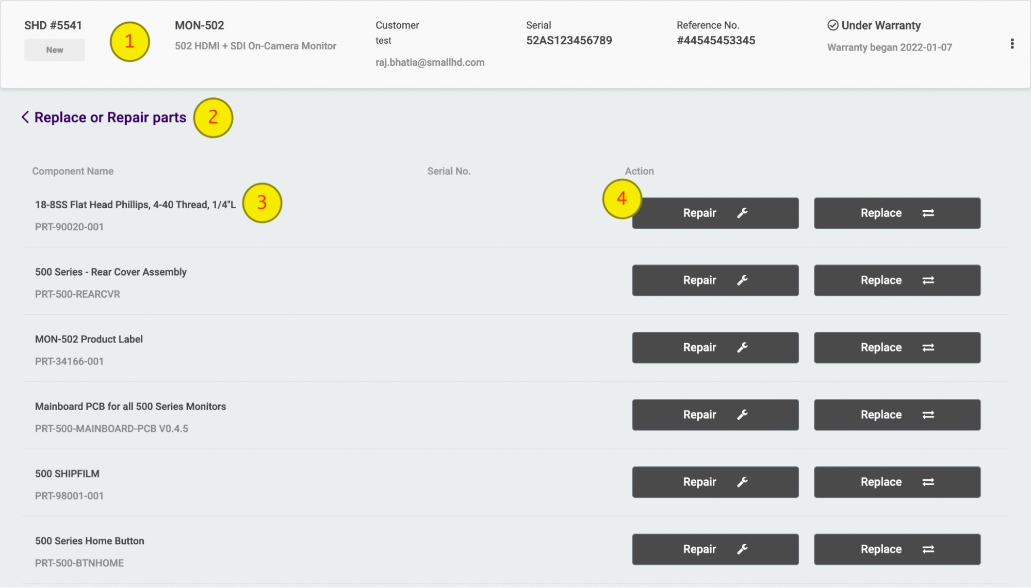This screenshot has height=588, width=1031.
Task: Click swap arrows icon for Mainboard PCB
Action: 928,415
